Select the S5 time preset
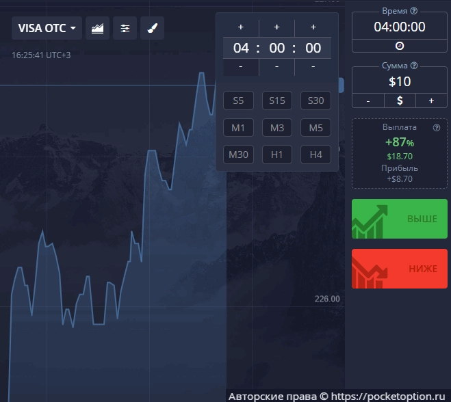The width and height of the screenshot is (451, 402). [x=238, y=100]
